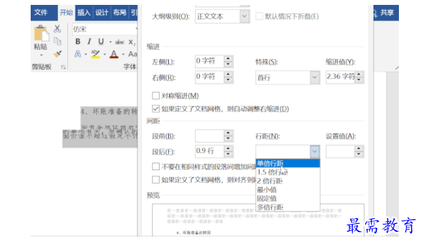Open the underline style dropdown arrow
Screen dimensions: 421x245
coord(110,42)
